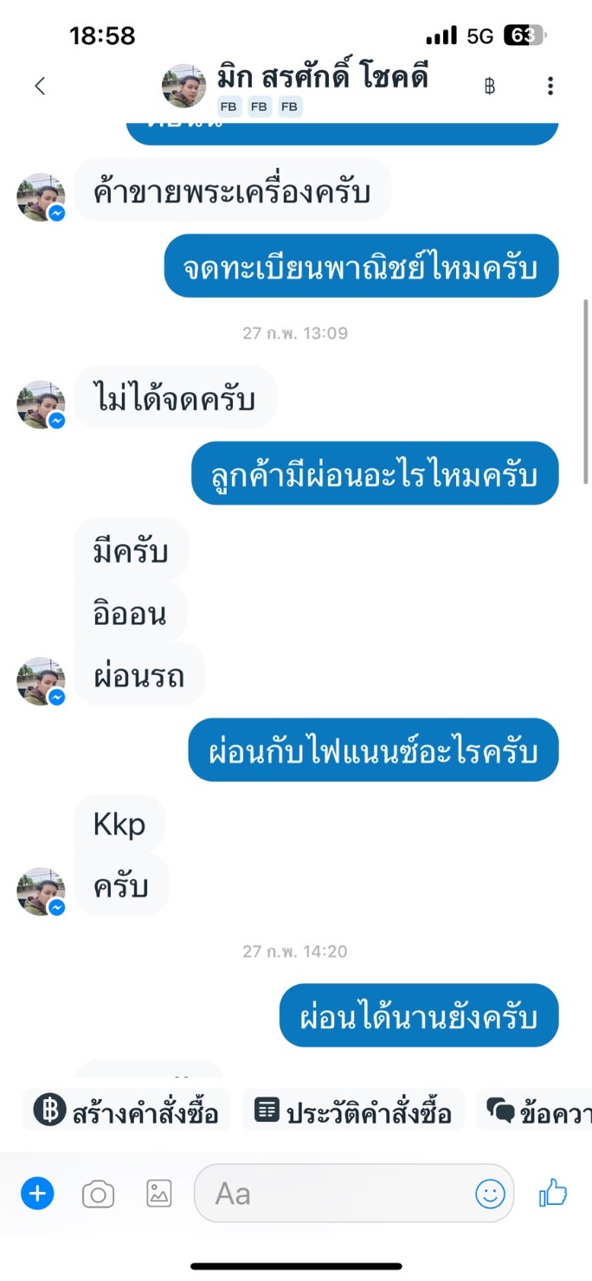
Task: Open ประวัติคำสั่งซื้อ order history
Action: [x=354, y=1110]
